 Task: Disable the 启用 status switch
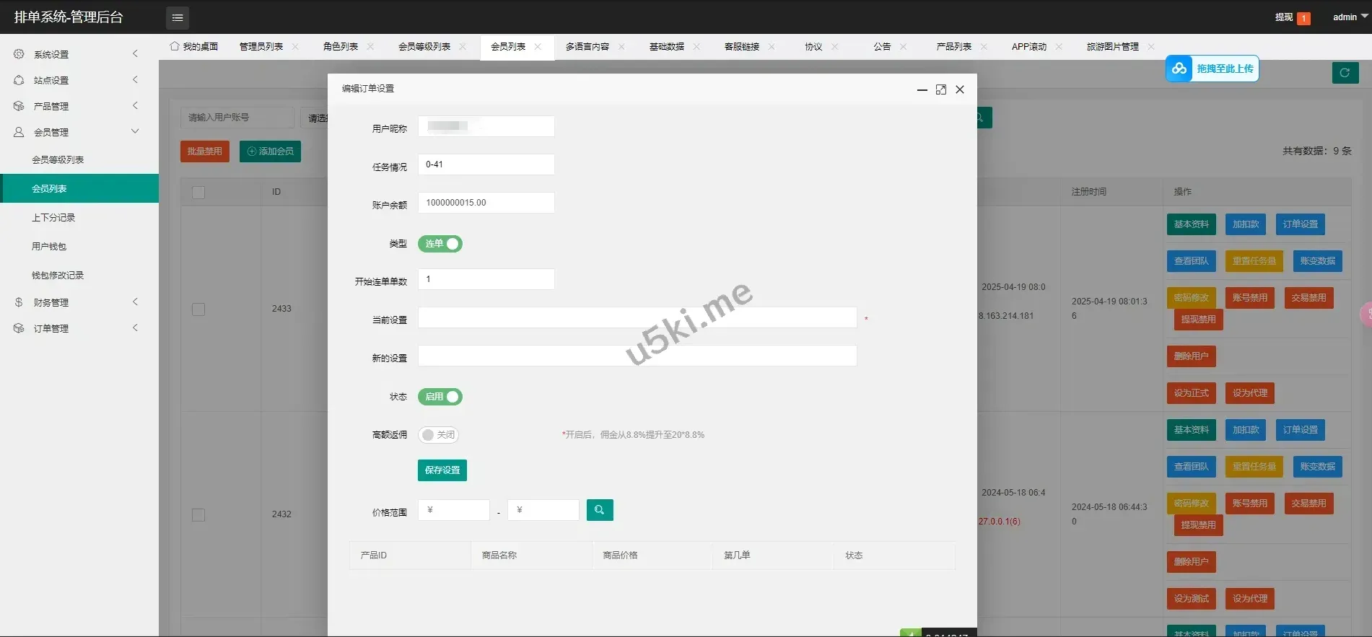pyautogui.click(x=440, y=397)
